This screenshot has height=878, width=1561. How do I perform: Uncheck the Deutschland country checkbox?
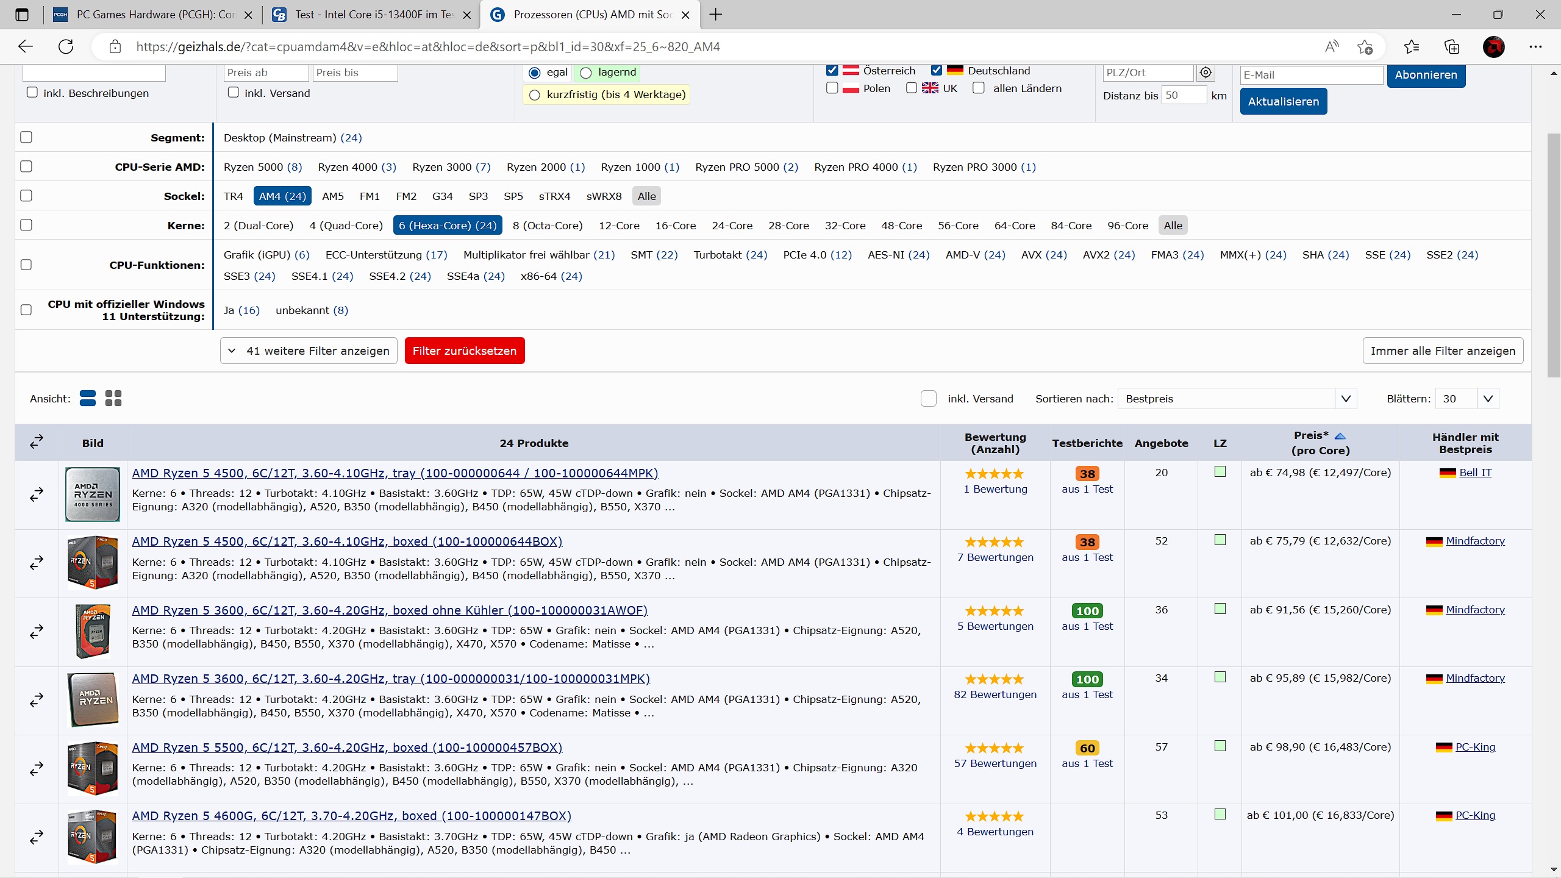tap(937, 71)
